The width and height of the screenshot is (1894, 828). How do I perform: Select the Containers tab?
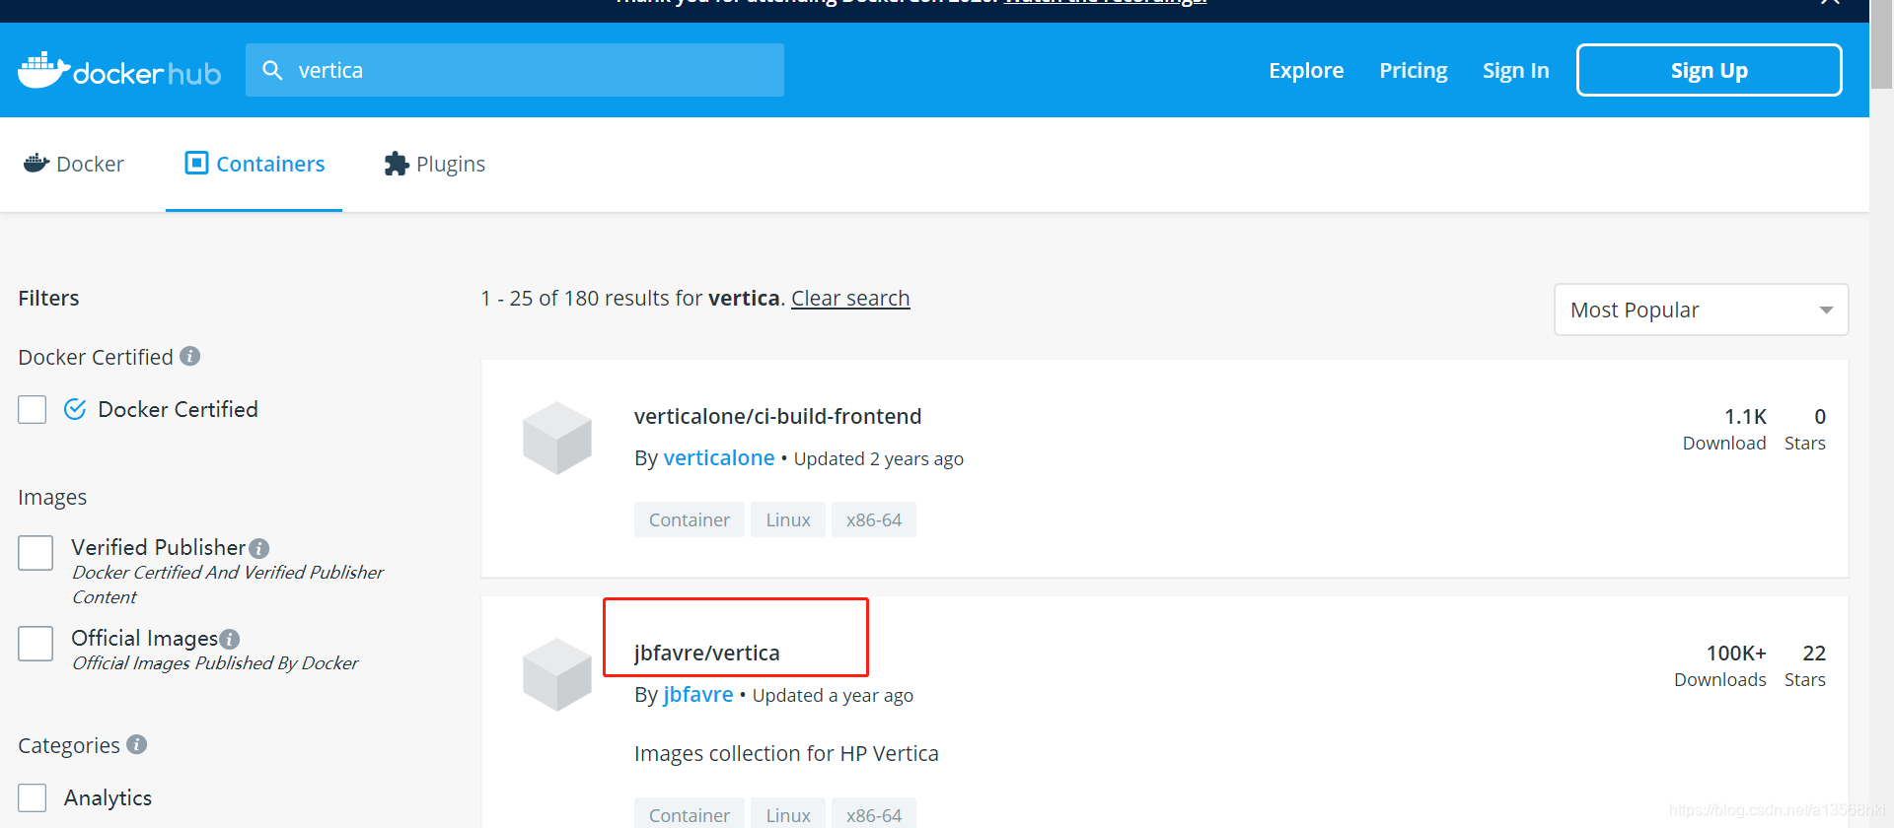point(255,164)
